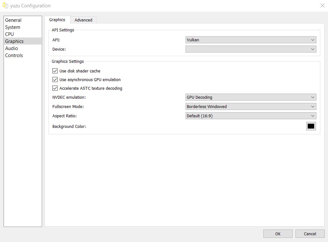Expand the Aspect Ratio dropdown
Image resolution: width=328 pixels, height=242 pixels.
point(251,116)
